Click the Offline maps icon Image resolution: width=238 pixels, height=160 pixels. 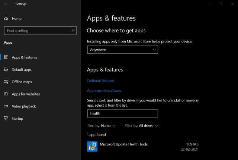(6, 82)
